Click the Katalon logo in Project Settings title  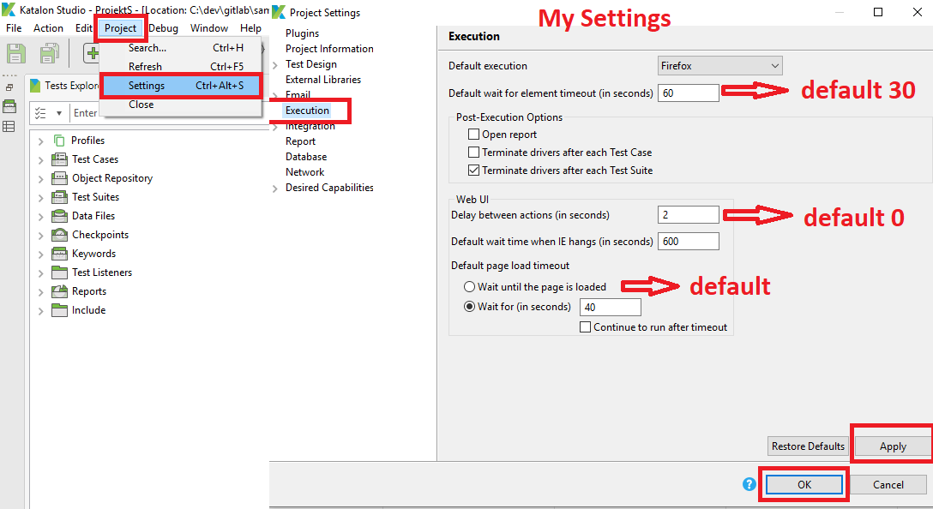point(279,12)
